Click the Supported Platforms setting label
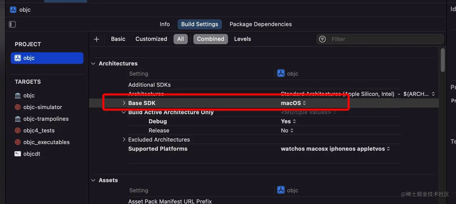Image resolution: width=456 pixels, height=204 pixels. [x=158, y=149]
